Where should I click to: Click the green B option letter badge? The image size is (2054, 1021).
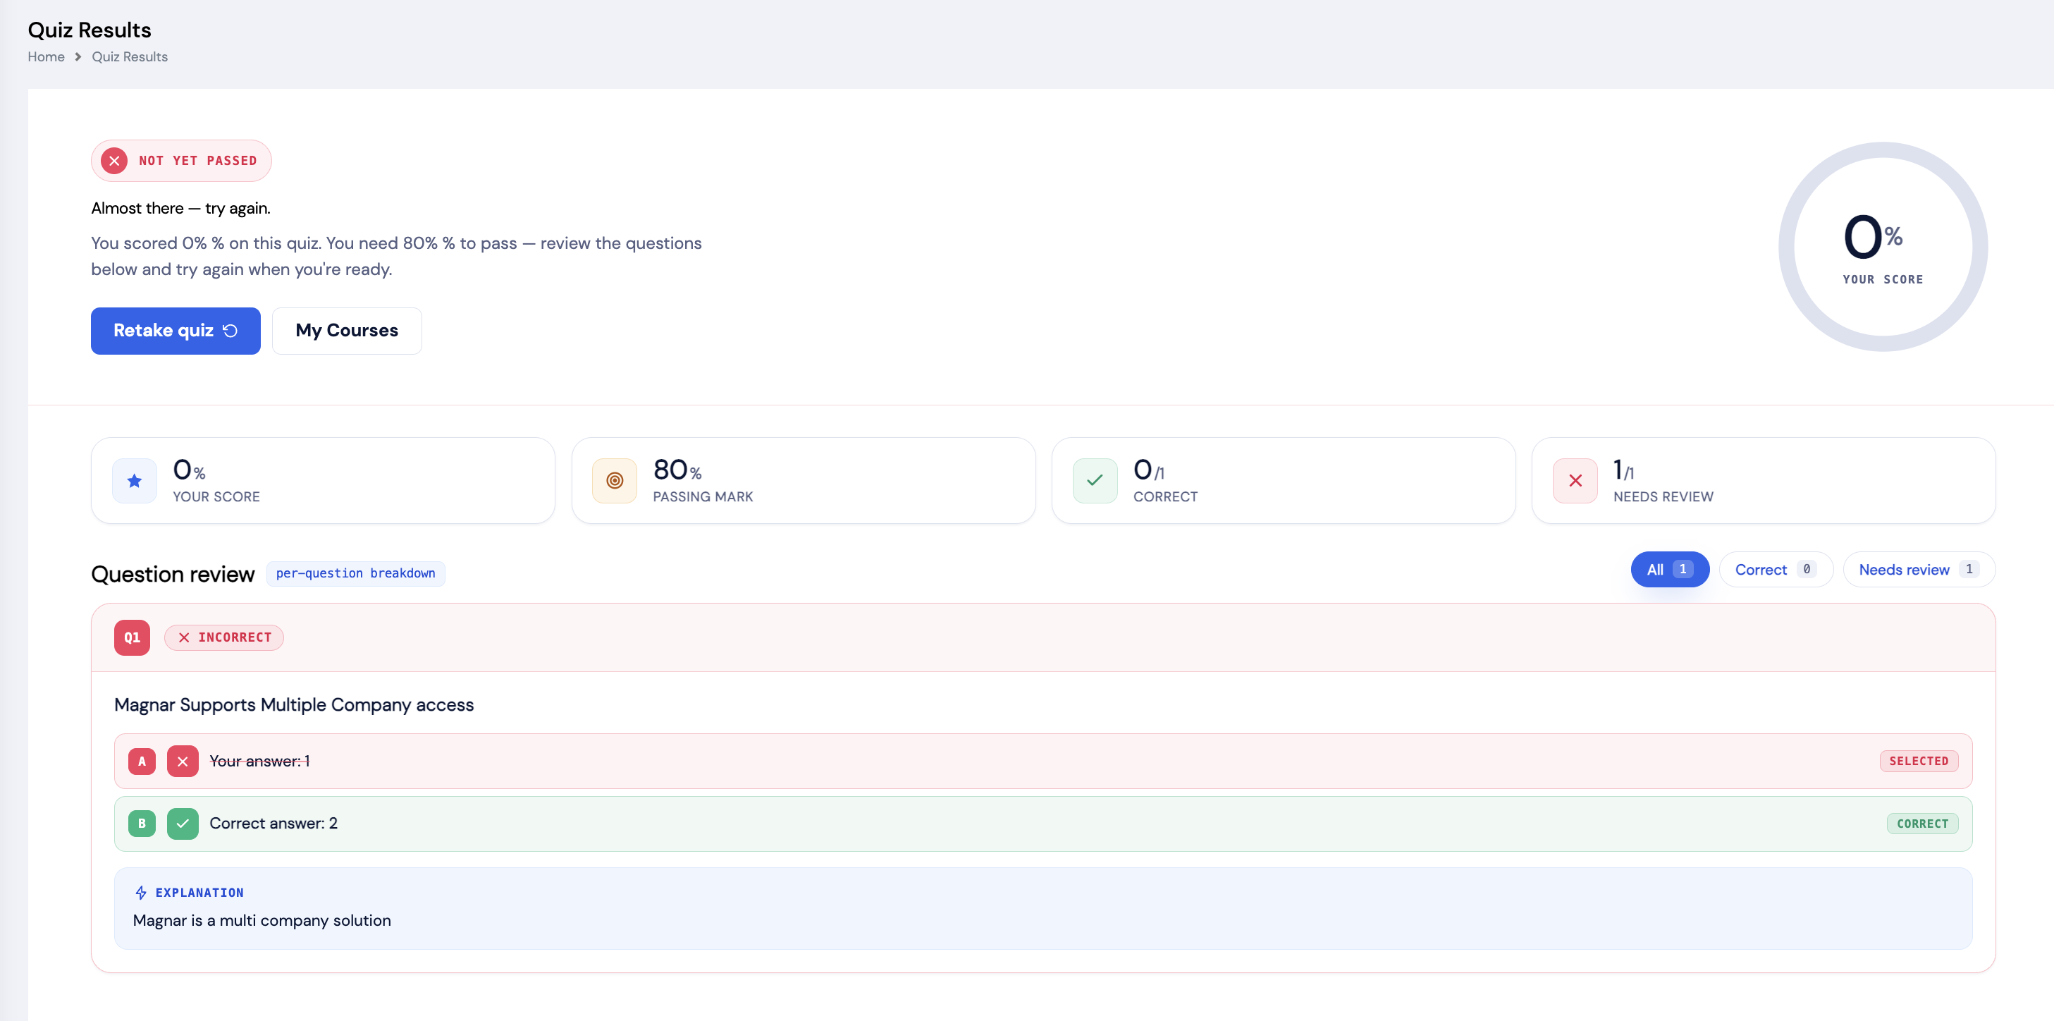click(142, 823)
